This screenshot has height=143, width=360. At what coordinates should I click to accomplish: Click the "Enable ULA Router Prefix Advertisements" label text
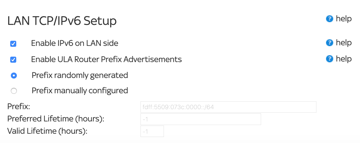coord(106,59)
